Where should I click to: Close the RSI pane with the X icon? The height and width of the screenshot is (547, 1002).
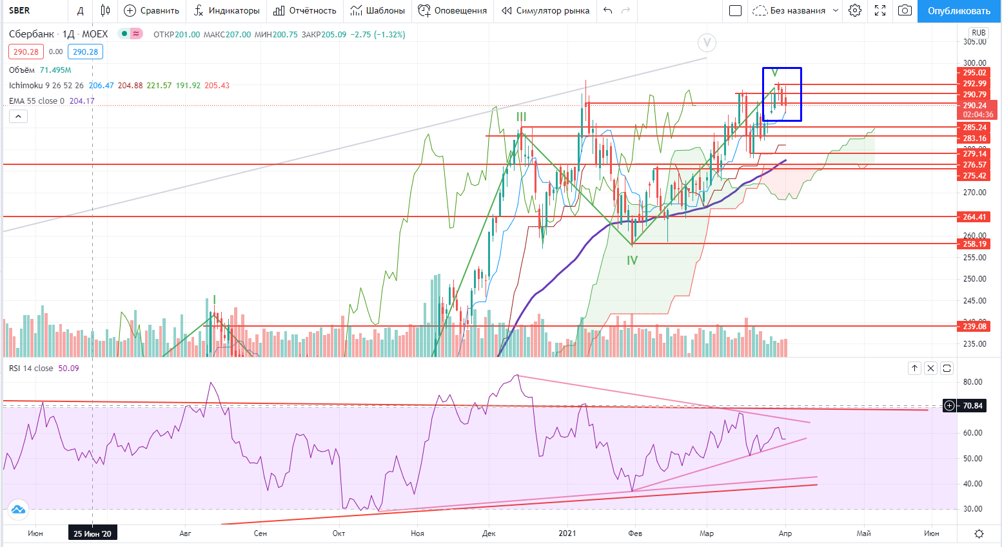[930, 368]
